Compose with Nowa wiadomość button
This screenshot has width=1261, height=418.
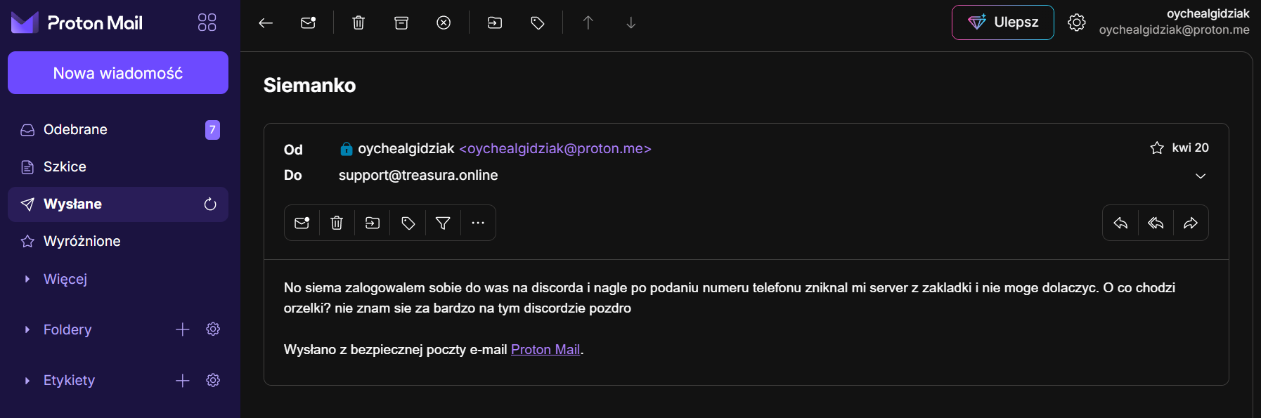point(118,73)
